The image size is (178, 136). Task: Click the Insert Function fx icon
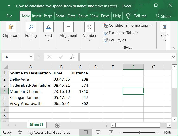point(72,57)
